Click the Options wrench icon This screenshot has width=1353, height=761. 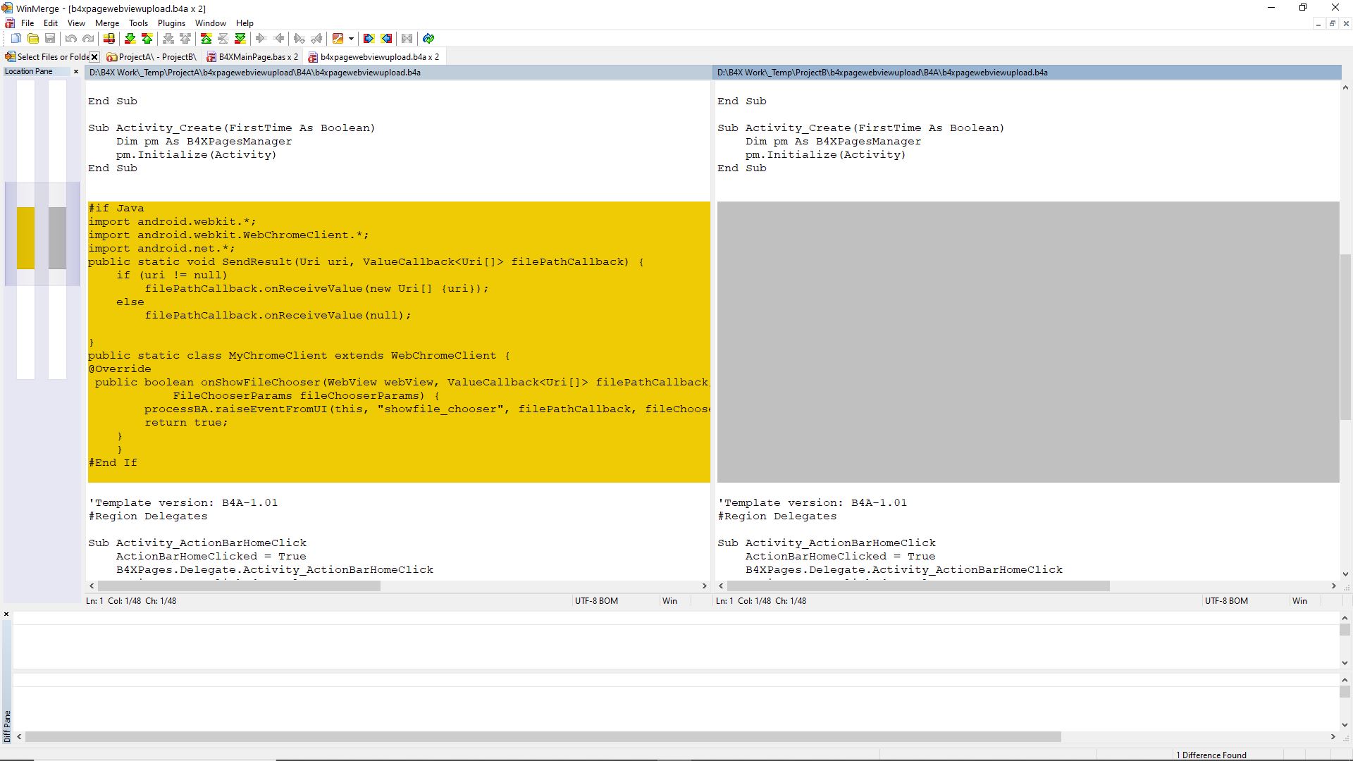pos(338,39)
